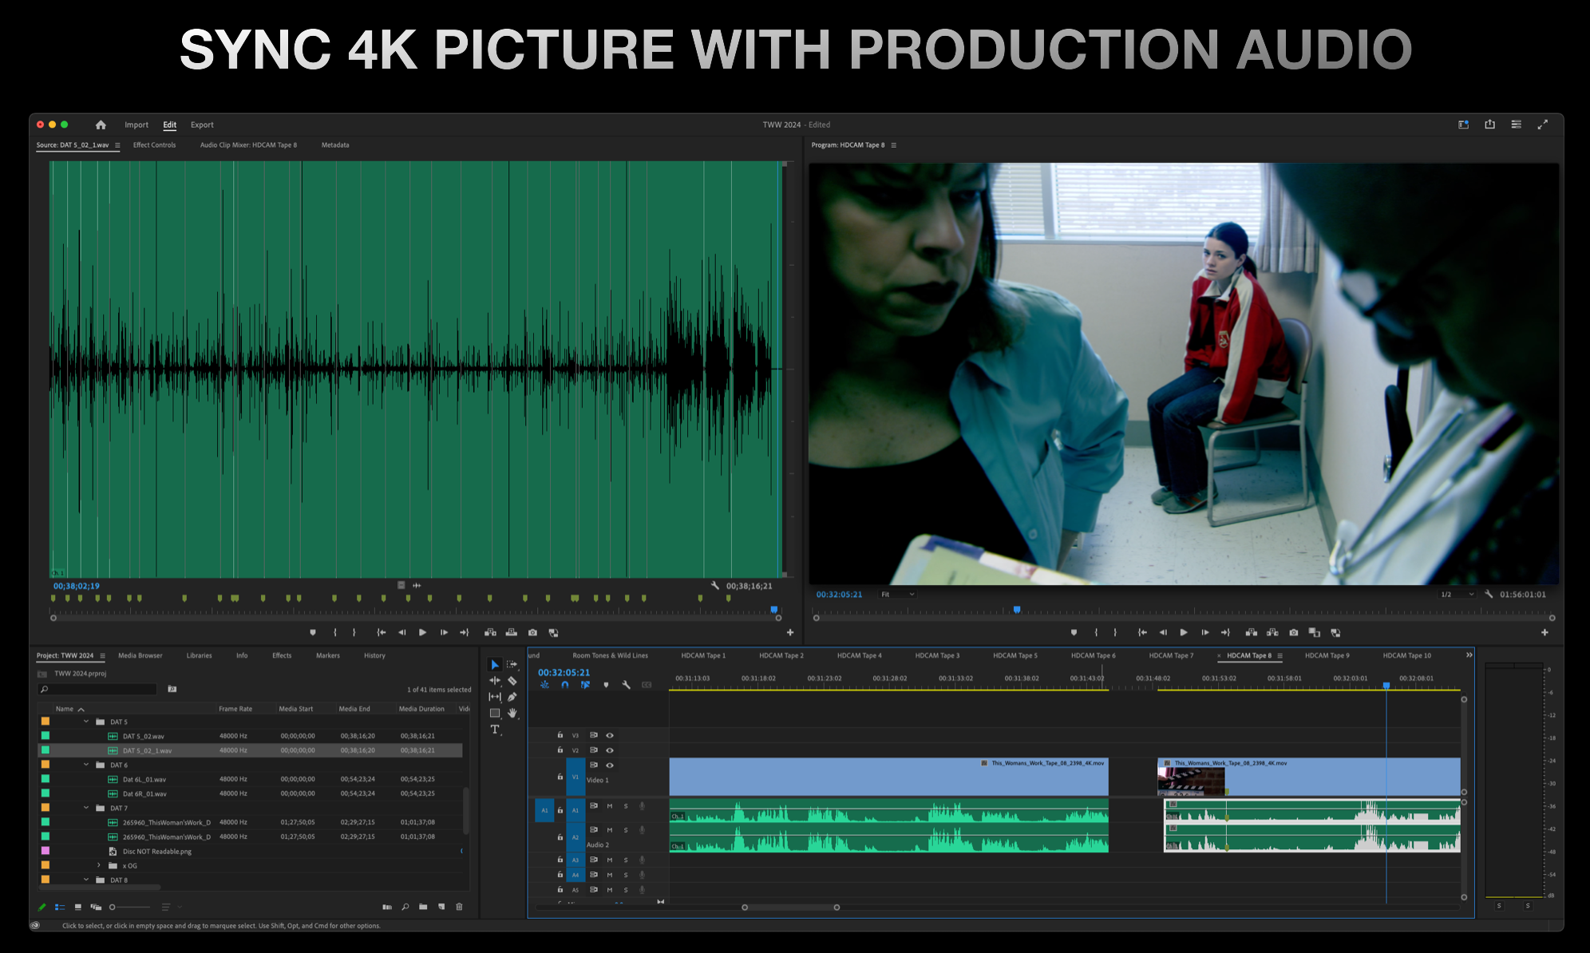Toggle V2 track output eye

pyautogui.click(x=610, y=750)
